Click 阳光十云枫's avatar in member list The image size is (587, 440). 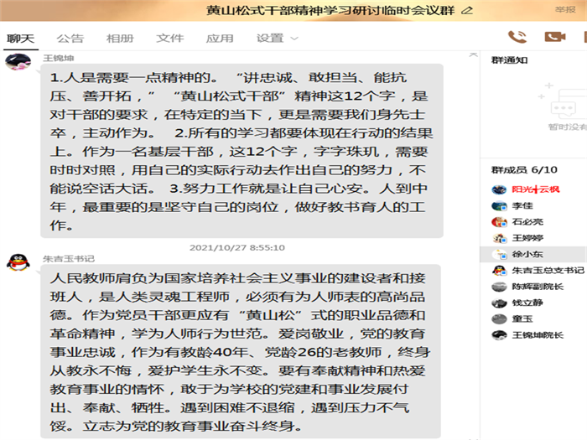coord(498,189)
